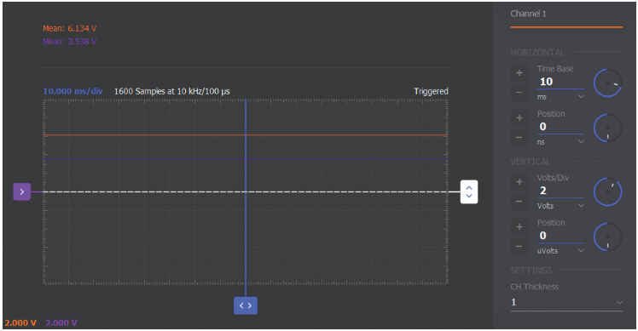638x331 pixels.
Task: Click the vertical Position rotary knob
Action: [x=607, y=237]
